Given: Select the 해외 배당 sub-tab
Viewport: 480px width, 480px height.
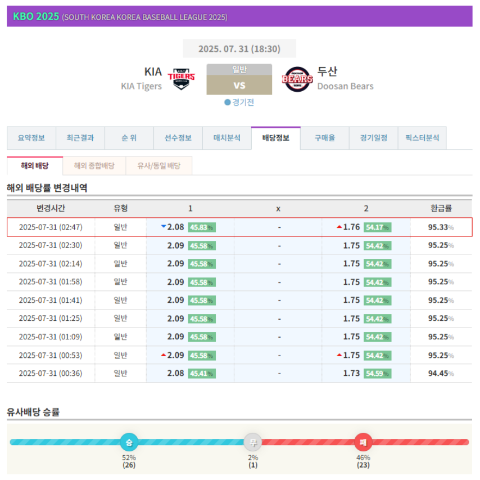Looking at the screenshot, I should (35, 166).
